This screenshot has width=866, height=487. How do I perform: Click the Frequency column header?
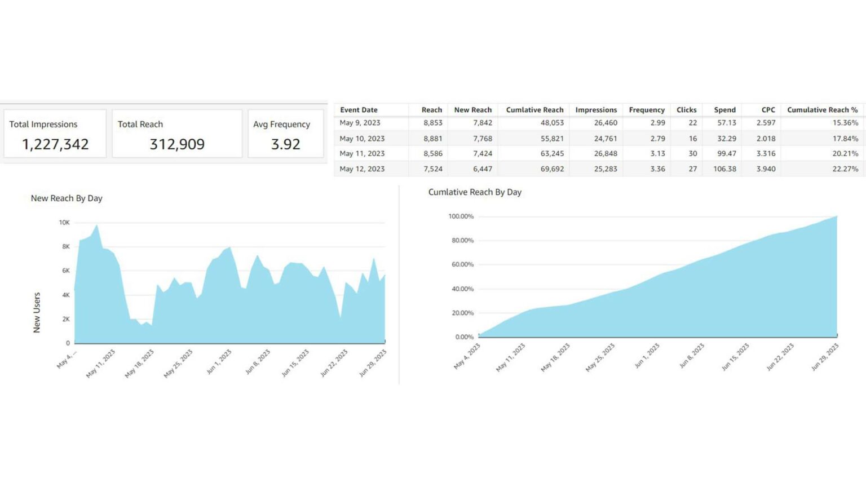[x=647, y=110]
